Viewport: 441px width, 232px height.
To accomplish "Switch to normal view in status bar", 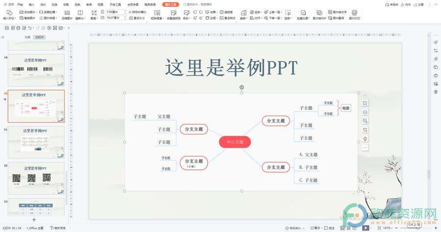I will (342, 228).
